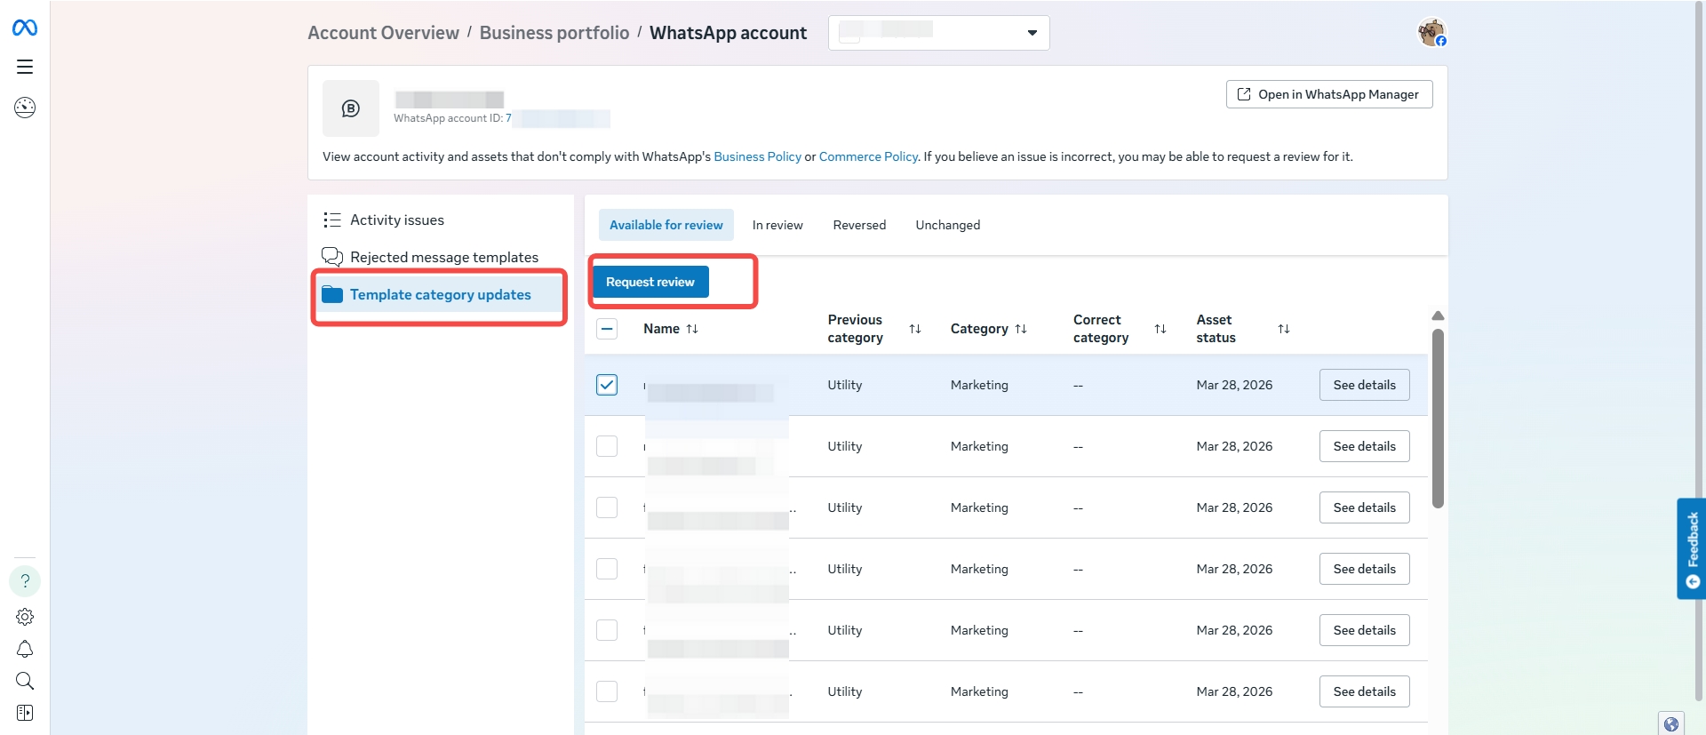Open the hamburger navigation menu
This screenshot has width=1706, height=735.
[25, 67]
